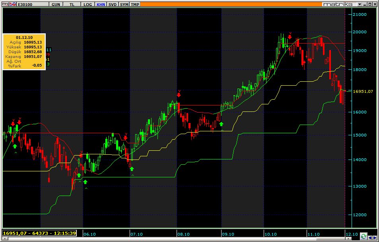
Task: Toggle LOG scale mode
Action: click(x=87, y=4)
